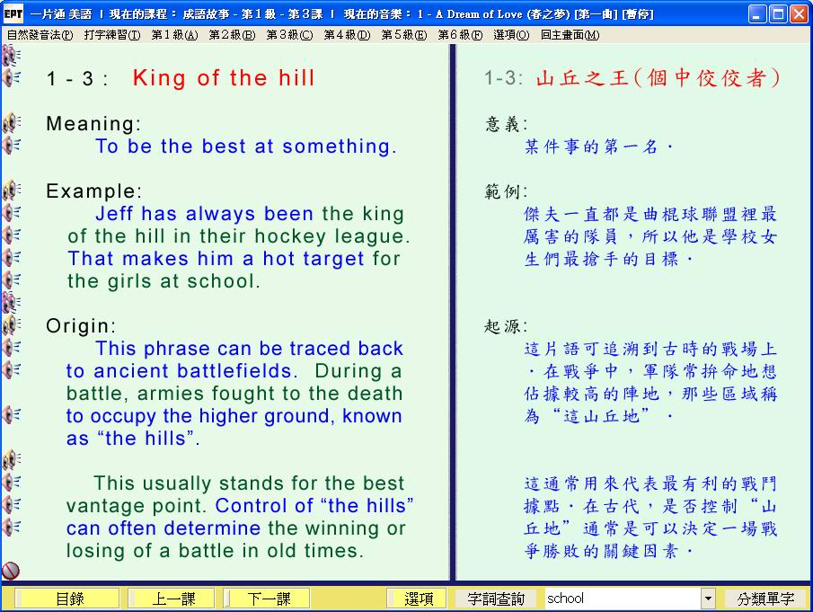813x612 pixels.
Task: Open the 自然發音法 menu
Action: [40, 35]
